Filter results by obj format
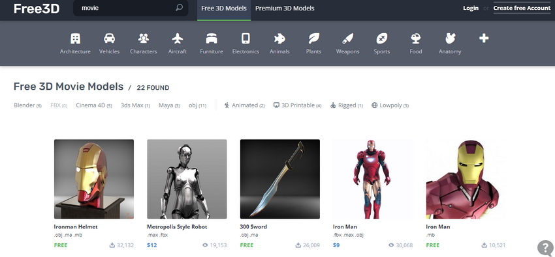The image size is (555, 257). coord(197,105)
